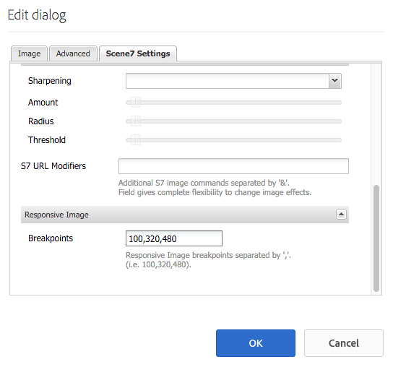
Task: Click the Amount slider handle
Action: click(136, 103)
